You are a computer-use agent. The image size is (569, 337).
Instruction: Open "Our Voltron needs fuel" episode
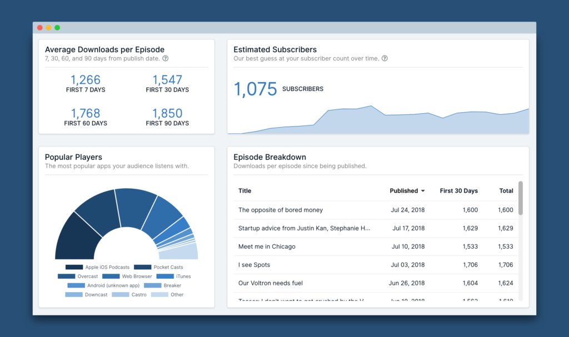point(271,283)
